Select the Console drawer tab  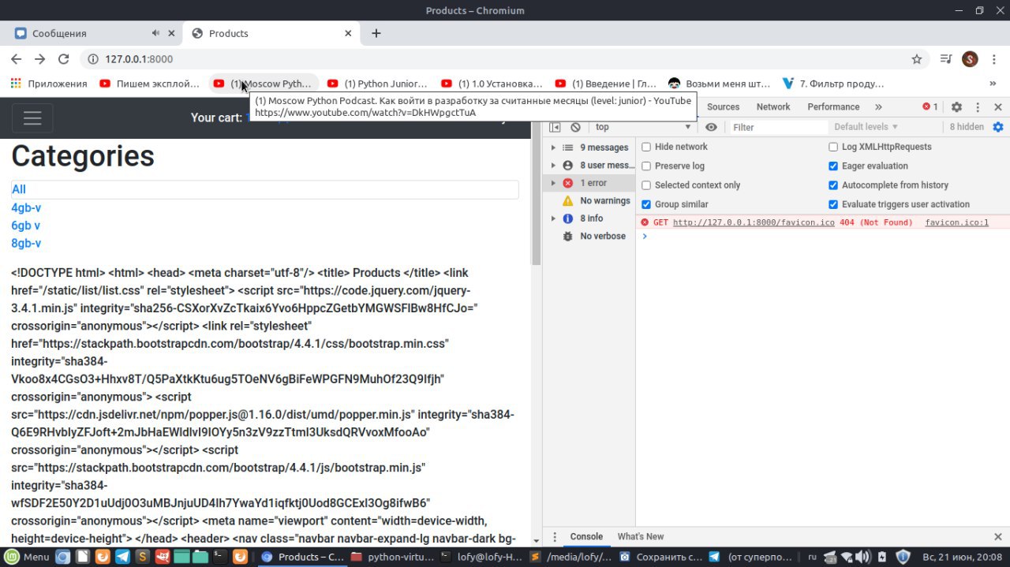pyautogui.click(x=586, y=536)
